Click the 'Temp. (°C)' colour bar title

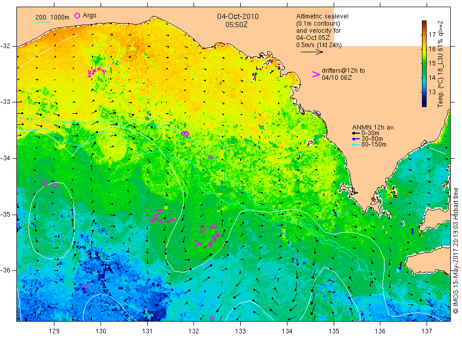click(440, 91)
